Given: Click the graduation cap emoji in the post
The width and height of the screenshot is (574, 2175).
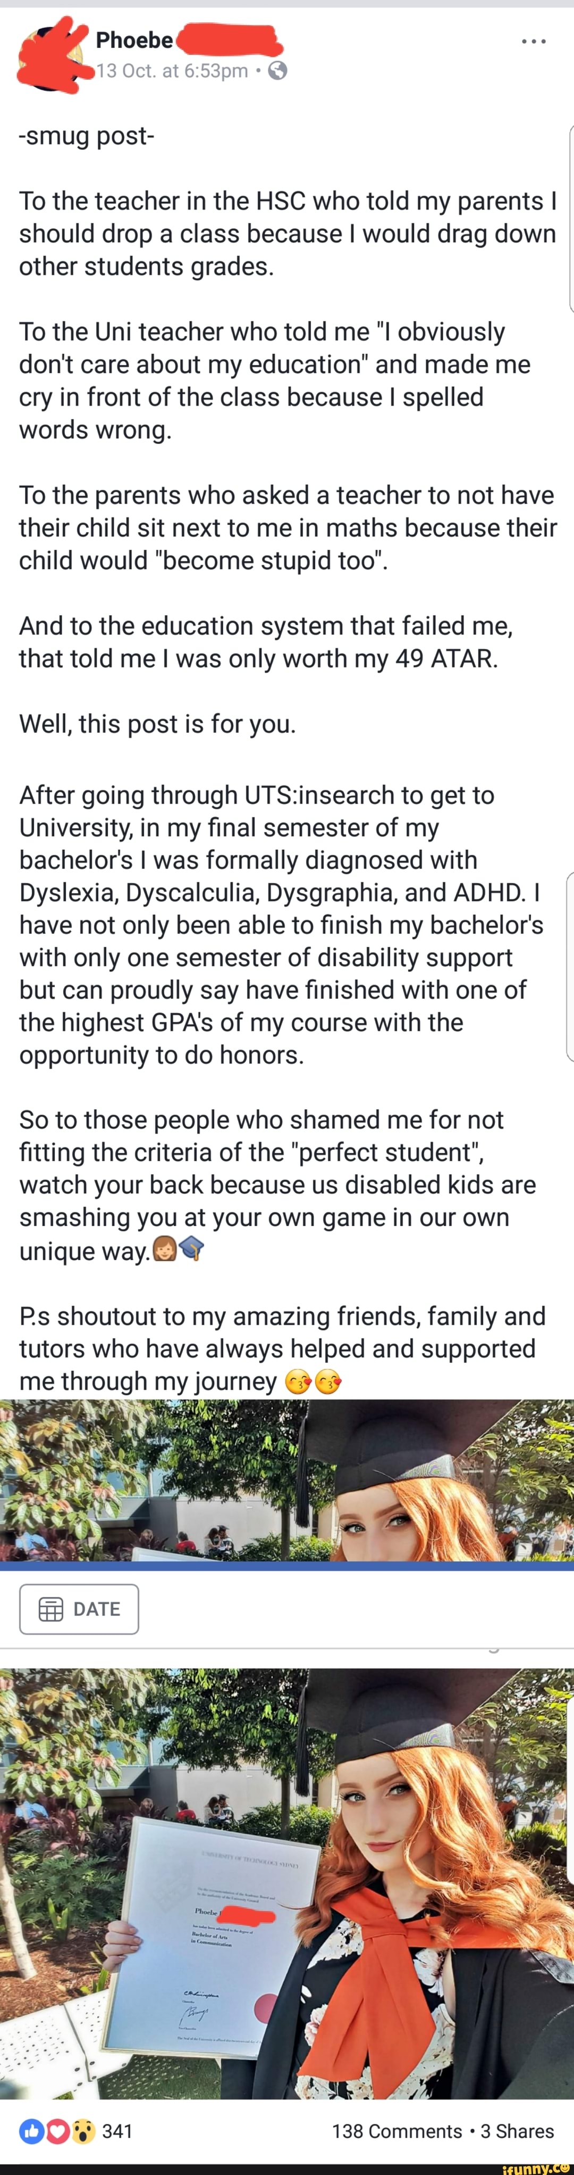Looking at the screenshot, I should coord(192,1249).
